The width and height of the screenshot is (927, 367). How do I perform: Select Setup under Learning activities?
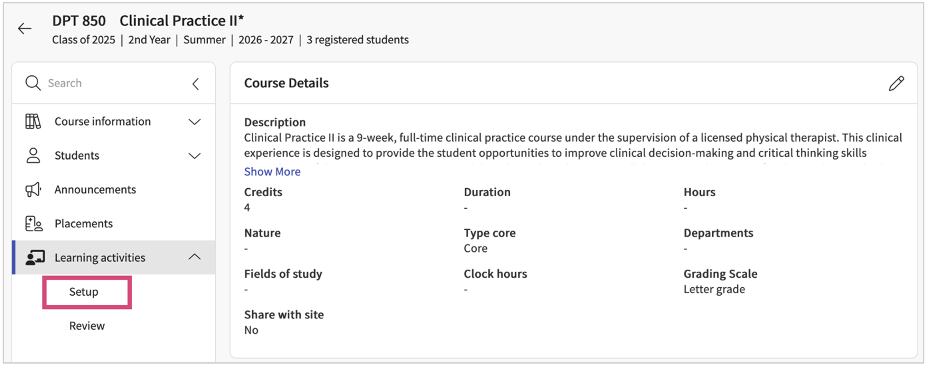click(x=84, y=291)
